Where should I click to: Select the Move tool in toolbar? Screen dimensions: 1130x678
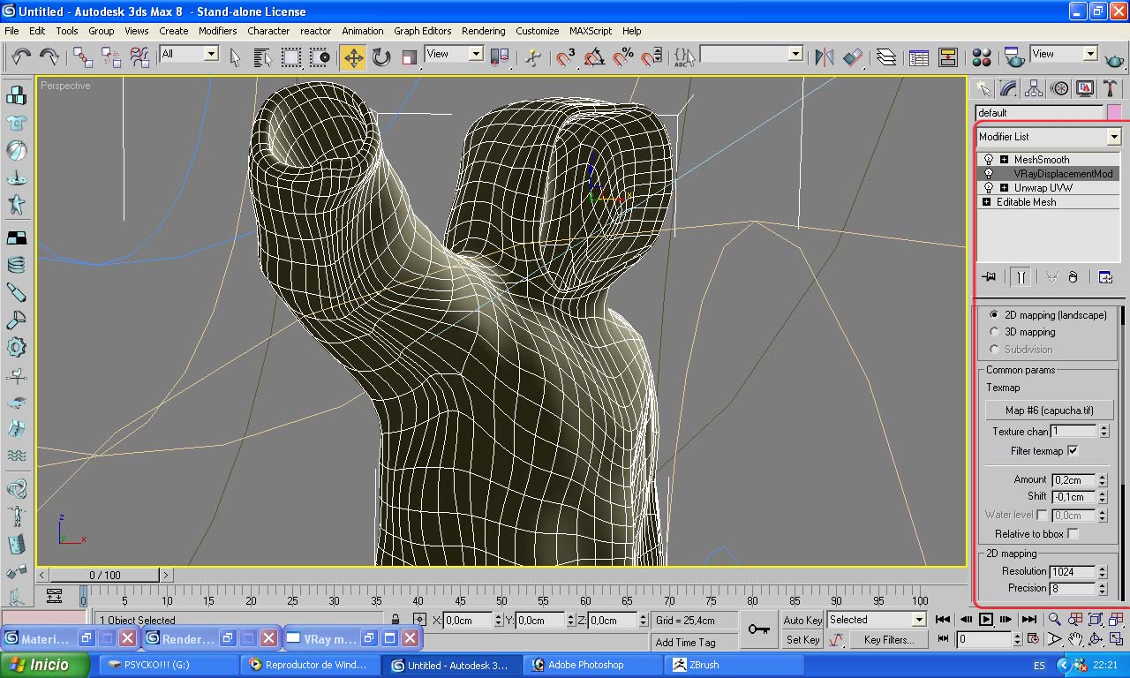click(x=353, y=58)
